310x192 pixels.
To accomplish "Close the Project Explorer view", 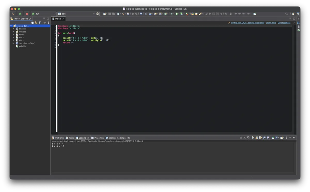I will point(30,19).
